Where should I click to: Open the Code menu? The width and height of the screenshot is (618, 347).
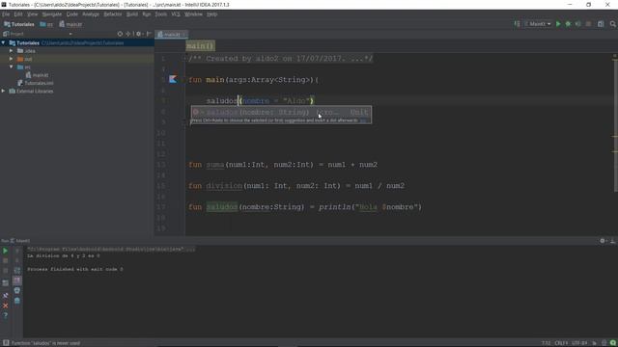point(71,14)
